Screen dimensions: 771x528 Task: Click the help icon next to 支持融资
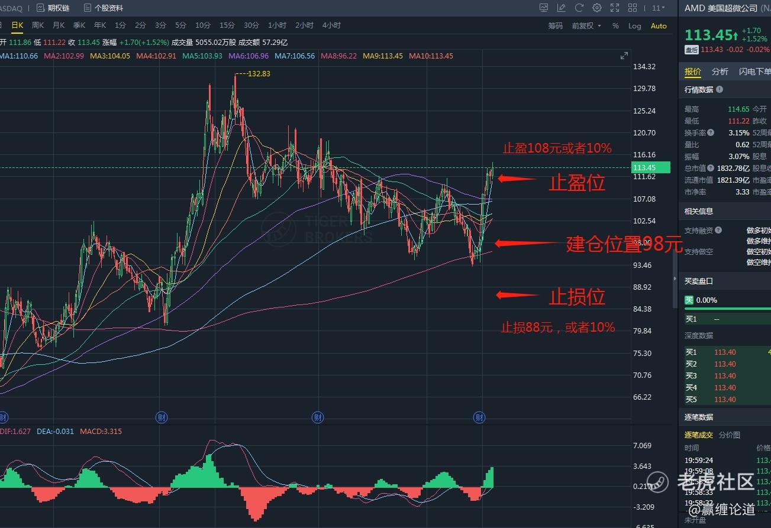coord(718,231)
